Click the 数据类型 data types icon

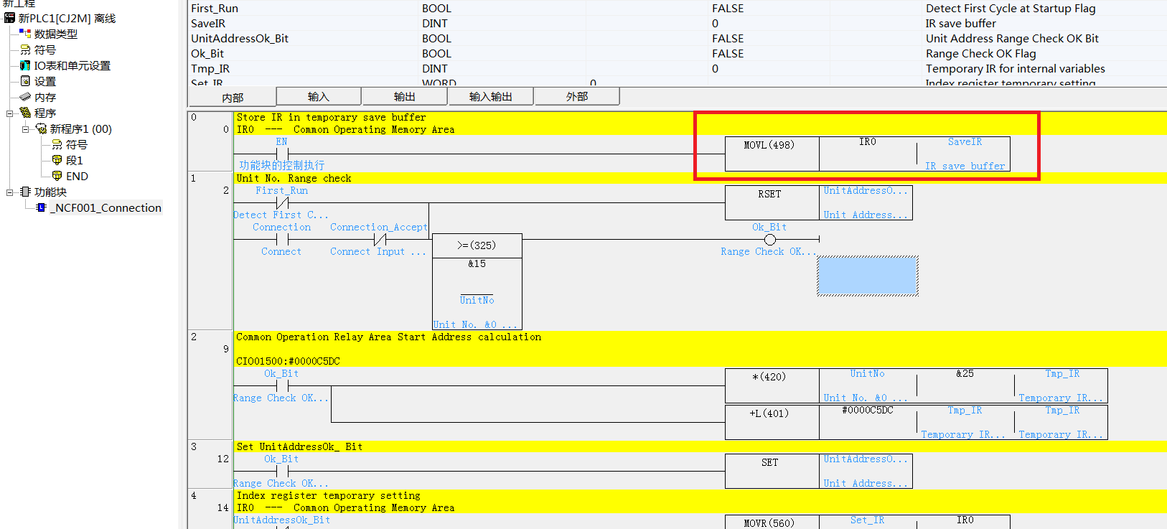click(x=25, y=34)
